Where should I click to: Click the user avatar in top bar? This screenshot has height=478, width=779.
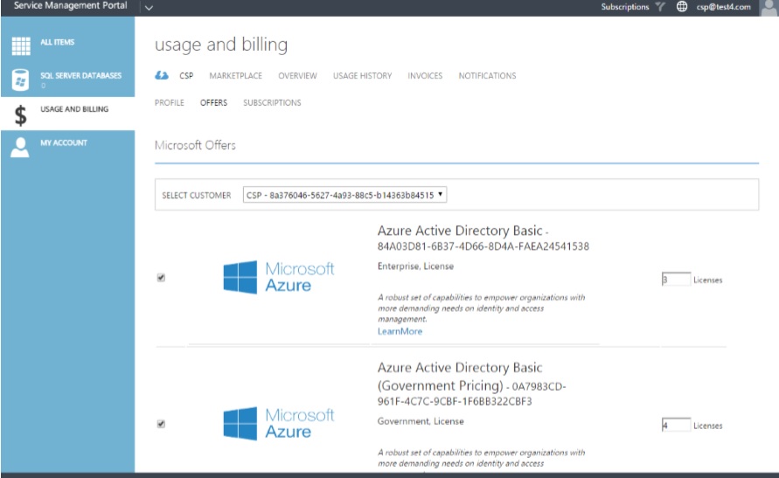pos(769,8)
